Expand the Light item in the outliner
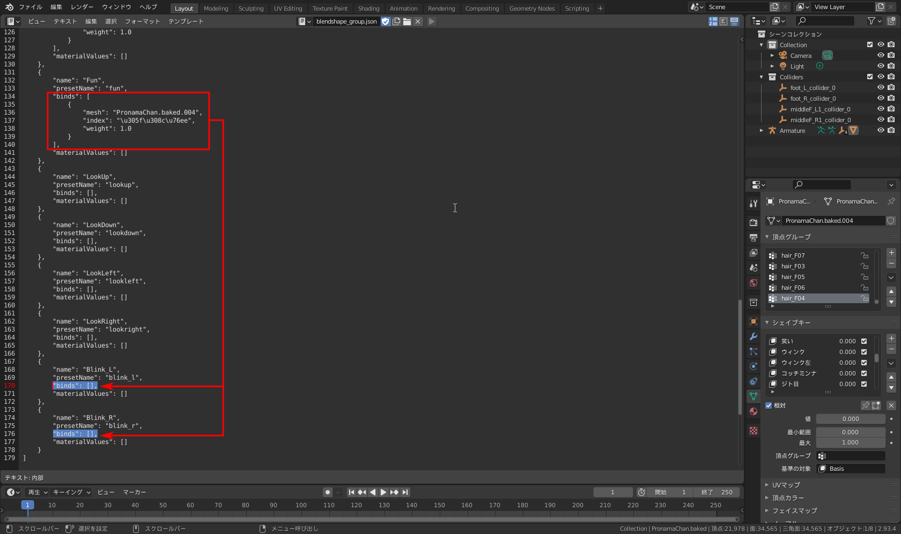The height and width of the screenshot is (534, 901). [x=772, y=66]
